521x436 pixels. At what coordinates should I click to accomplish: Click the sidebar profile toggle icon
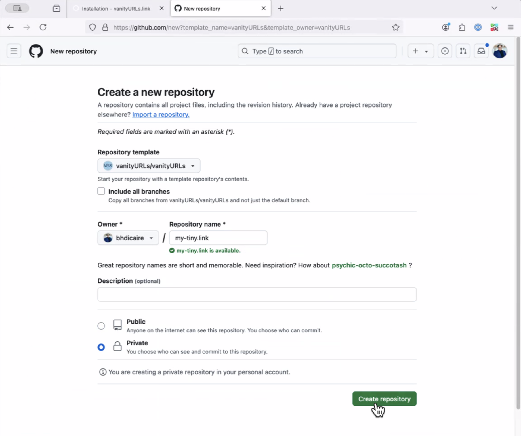[17, 8]
